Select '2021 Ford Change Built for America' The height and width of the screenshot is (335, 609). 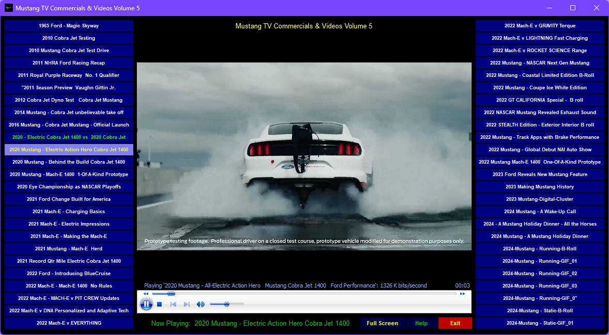coord(69,199)
